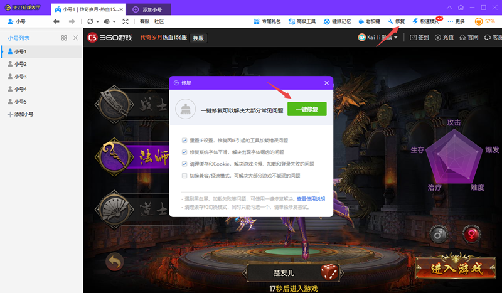Select 小号4 in the account list
This screenshot has width=502, height=293.
[41, 88]
